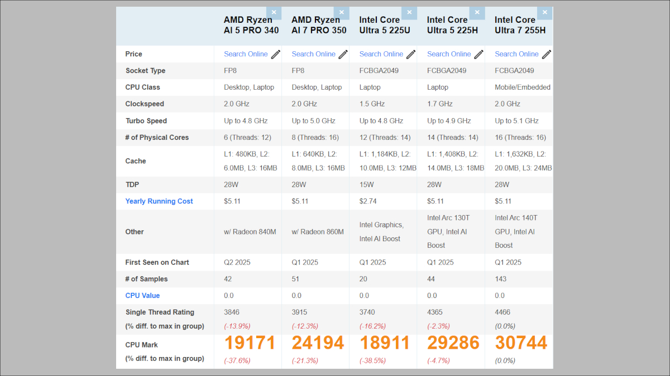The image size is (670, 376).
Task: Search Online for Intel Core Ultra 7 255H price
Action: click(515, 54)
